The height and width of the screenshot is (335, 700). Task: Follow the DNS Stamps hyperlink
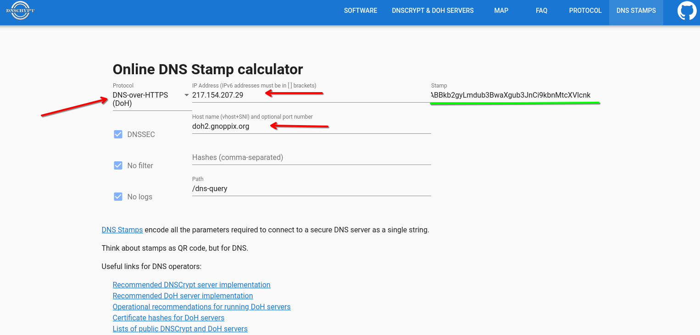[122, 230]
